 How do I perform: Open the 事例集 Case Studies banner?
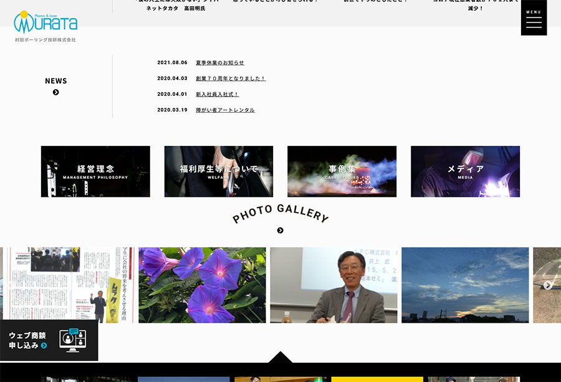coord(342,171)
